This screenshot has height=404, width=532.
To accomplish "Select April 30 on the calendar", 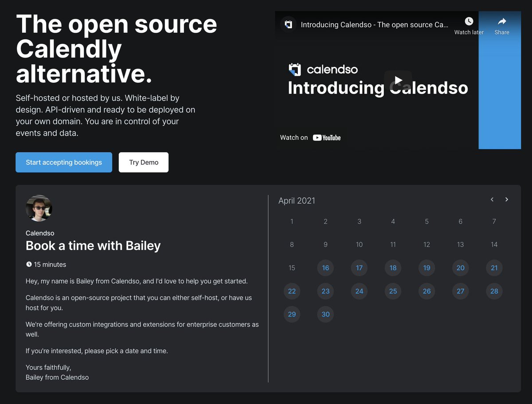I will click(325, 314).
